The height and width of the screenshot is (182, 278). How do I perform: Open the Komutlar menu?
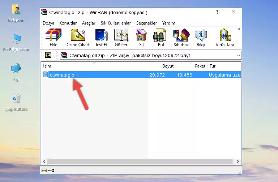[68, 23]
